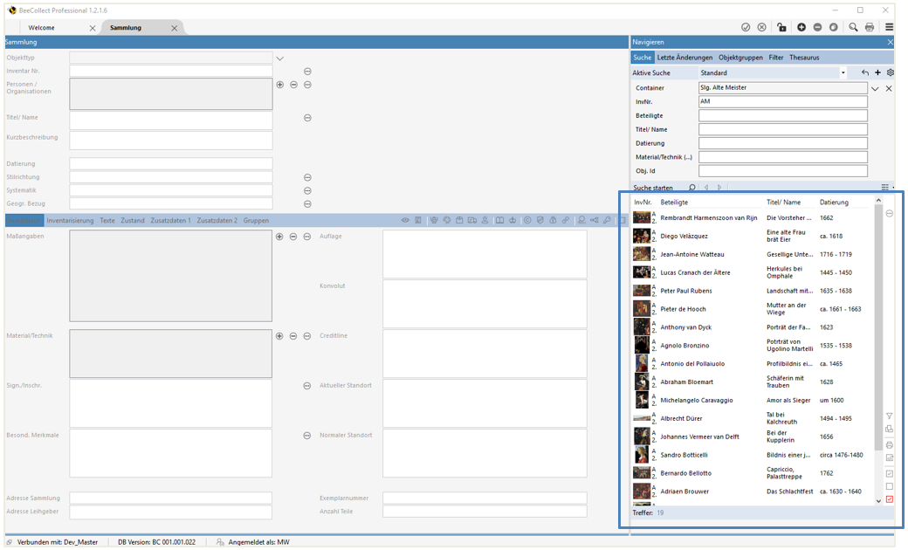Click Suche starten to run search

(654, 188)
